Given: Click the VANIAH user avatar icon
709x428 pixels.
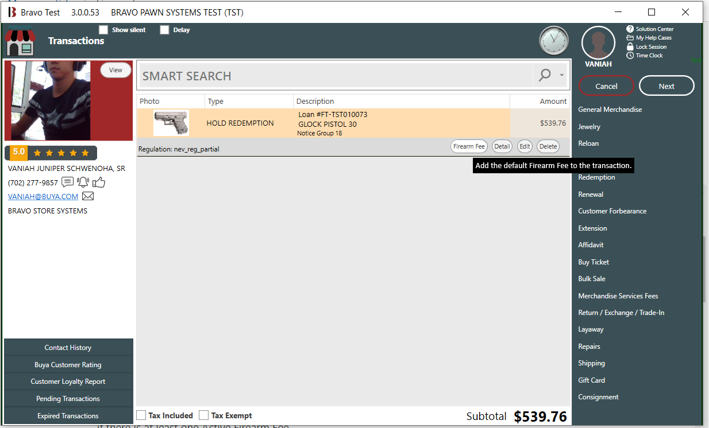Looking at the screenshot, I should tap(598, 43).
